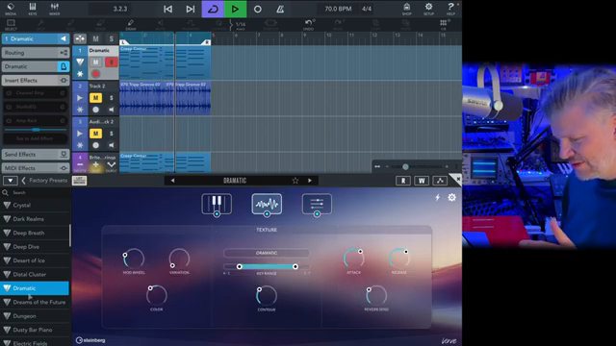Click the 3.2.3 position display
This screenshot has width=616, height=346.
click(x=119, y=9)
